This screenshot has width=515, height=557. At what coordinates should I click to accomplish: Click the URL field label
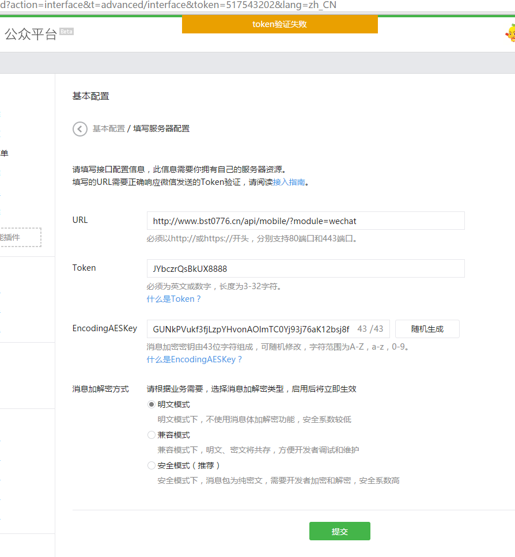[x=80, y=220]
